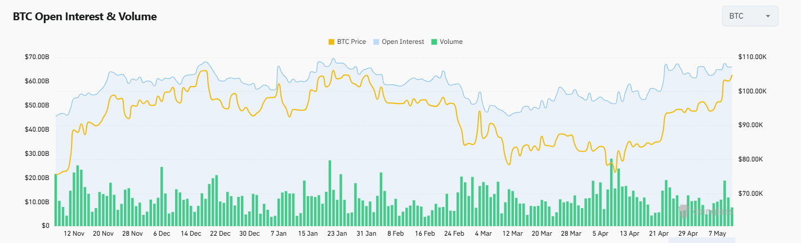Click the "$0" left axis label
The image size is (801, 243).
(x=46, y=226)
